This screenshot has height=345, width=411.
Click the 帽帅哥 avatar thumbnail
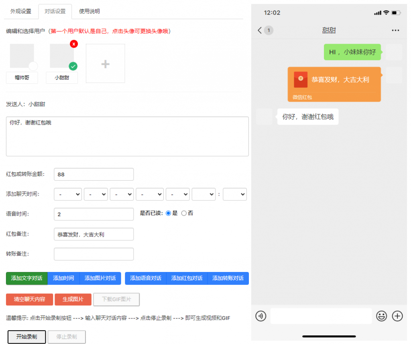pos(22,56)
